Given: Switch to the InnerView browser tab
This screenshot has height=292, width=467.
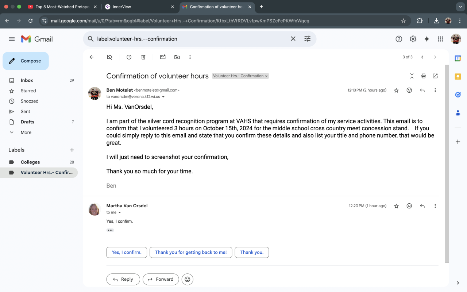Looking at the screenshot, I should (138, 7).
